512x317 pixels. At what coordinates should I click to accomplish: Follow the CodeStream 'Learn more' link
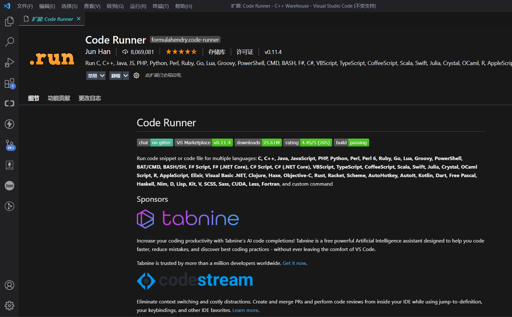click(x=245, y=310)
